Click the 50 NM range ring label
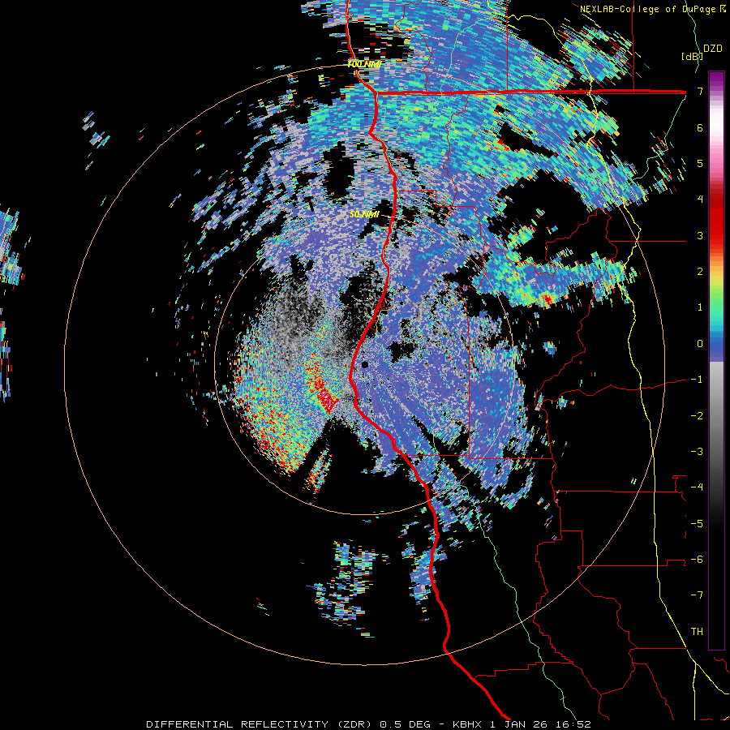Image resolution: width=730 pixels, height=730 pixels. click(364, 215)
